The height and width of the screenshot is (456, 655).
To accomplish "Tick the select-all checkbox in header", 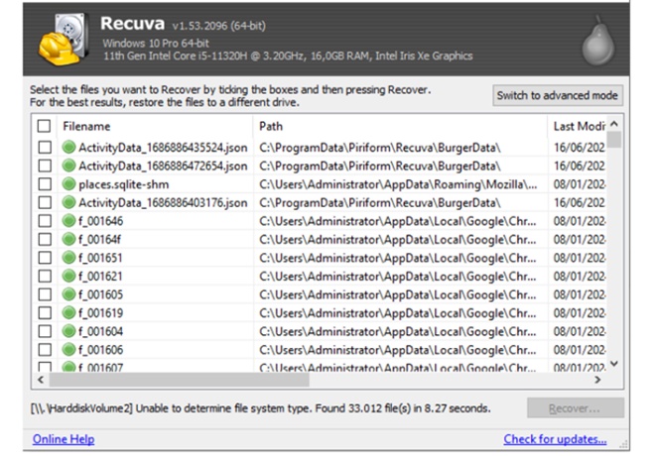I will click(44, 127).
